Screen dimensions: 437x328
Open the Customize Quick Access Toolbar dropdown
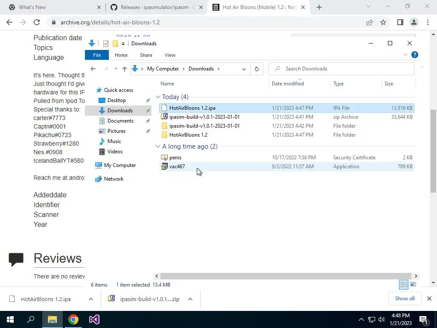(123, 44)
